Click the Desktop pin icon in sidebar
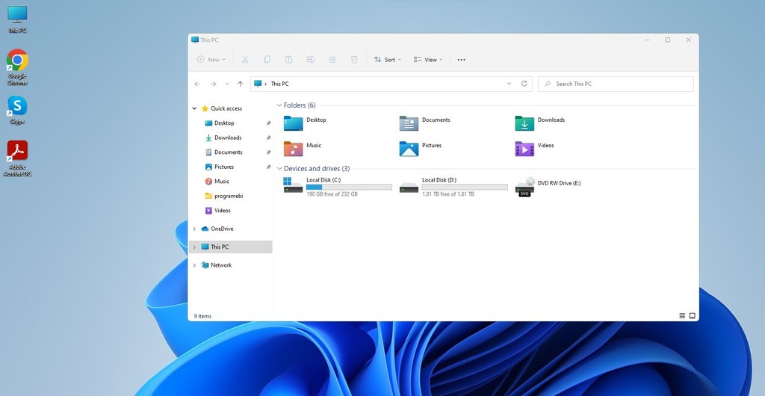The height and width of the screenshot is (396, 765). 268,123
